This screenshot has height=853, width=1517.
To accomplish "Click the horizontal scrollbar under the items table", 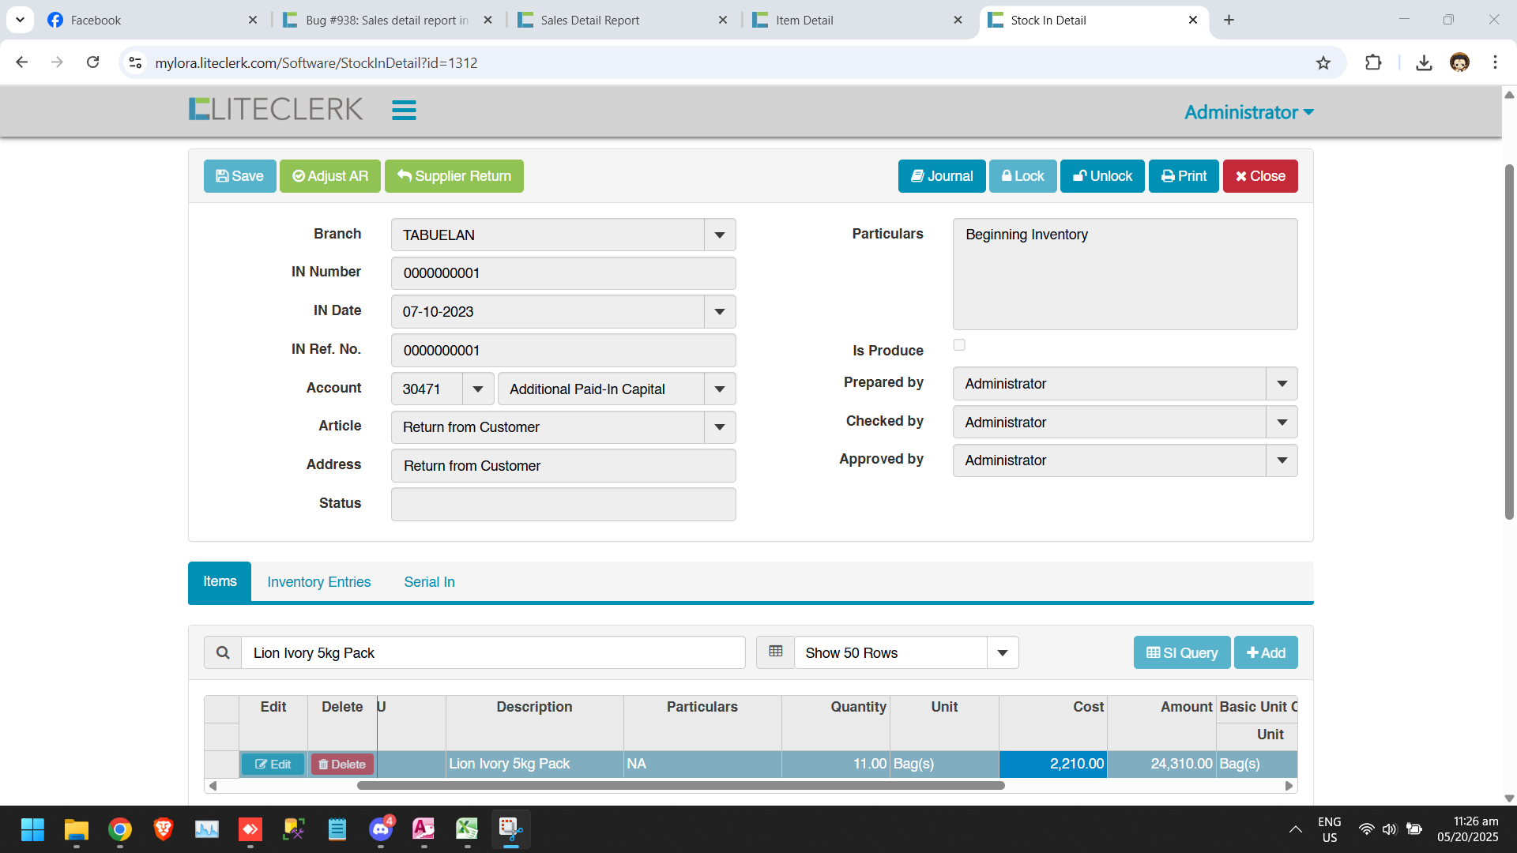I will (x=679, y=786).
